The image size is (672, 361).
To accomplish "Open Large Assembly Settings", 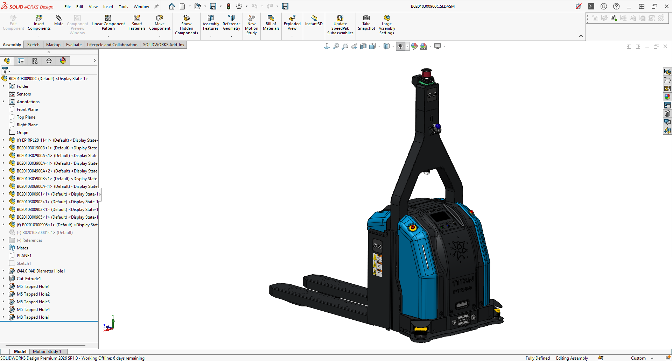I will (387, 18).
